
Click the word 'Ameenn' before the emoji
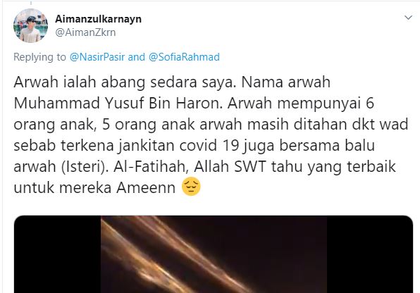coord(146,187)
